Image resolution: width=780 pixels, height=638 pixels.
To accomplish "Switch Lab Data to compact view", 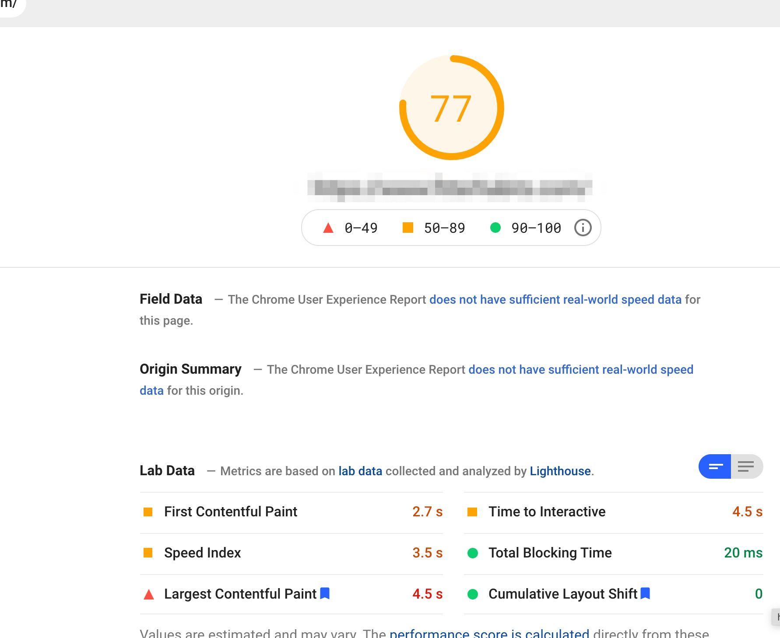I will click(715, 466).
